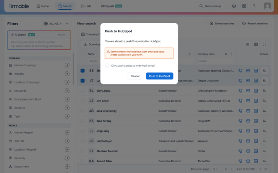The height and width of the screenshot is (173, 278).
Task: Open LinkedIn icon for Brad Strong
Action: click(256, 121)
